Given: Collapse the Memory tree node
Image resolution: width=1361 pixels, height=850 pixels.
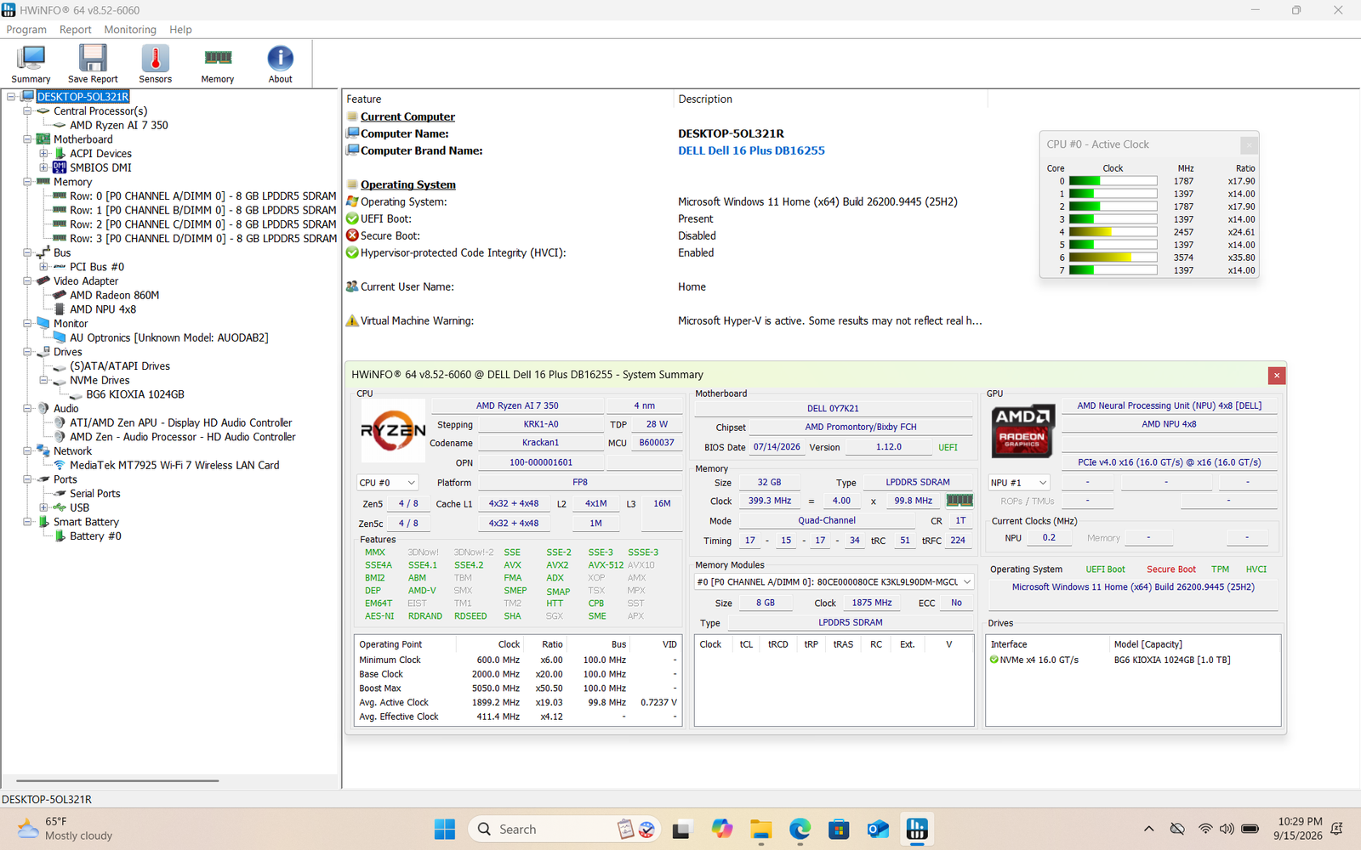Looking at the screenshot, I should pyautogui.click(x=27, y=182).
